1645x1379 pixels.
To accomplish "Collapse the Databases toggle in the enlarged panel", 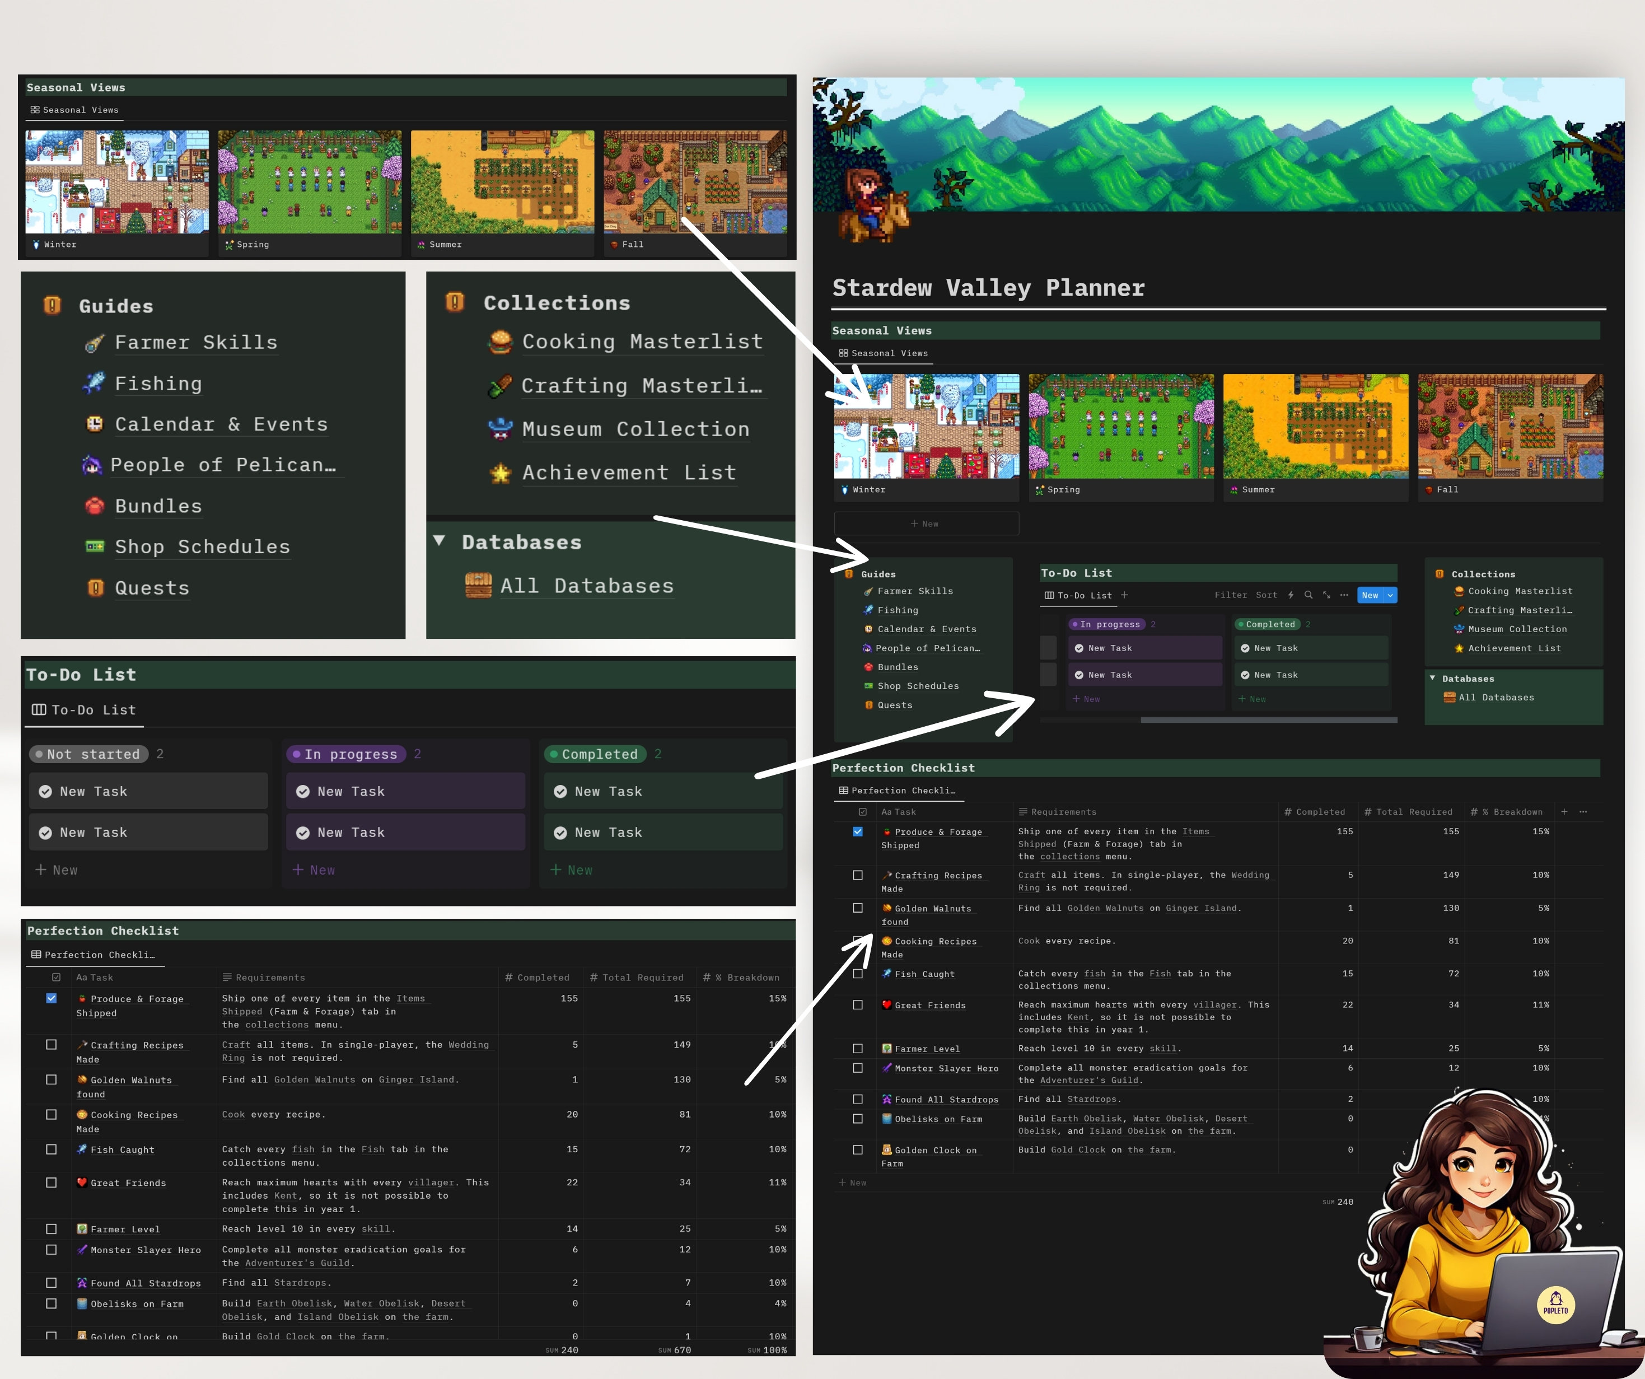I will tap(440, 541).
